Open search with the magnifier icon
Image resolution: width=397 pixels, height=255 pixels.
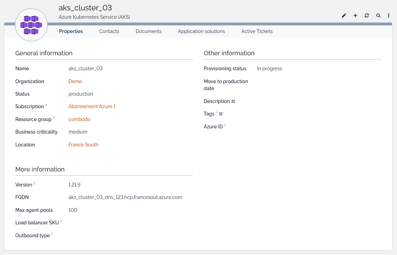pyautogui.click(x=378, y=16)
